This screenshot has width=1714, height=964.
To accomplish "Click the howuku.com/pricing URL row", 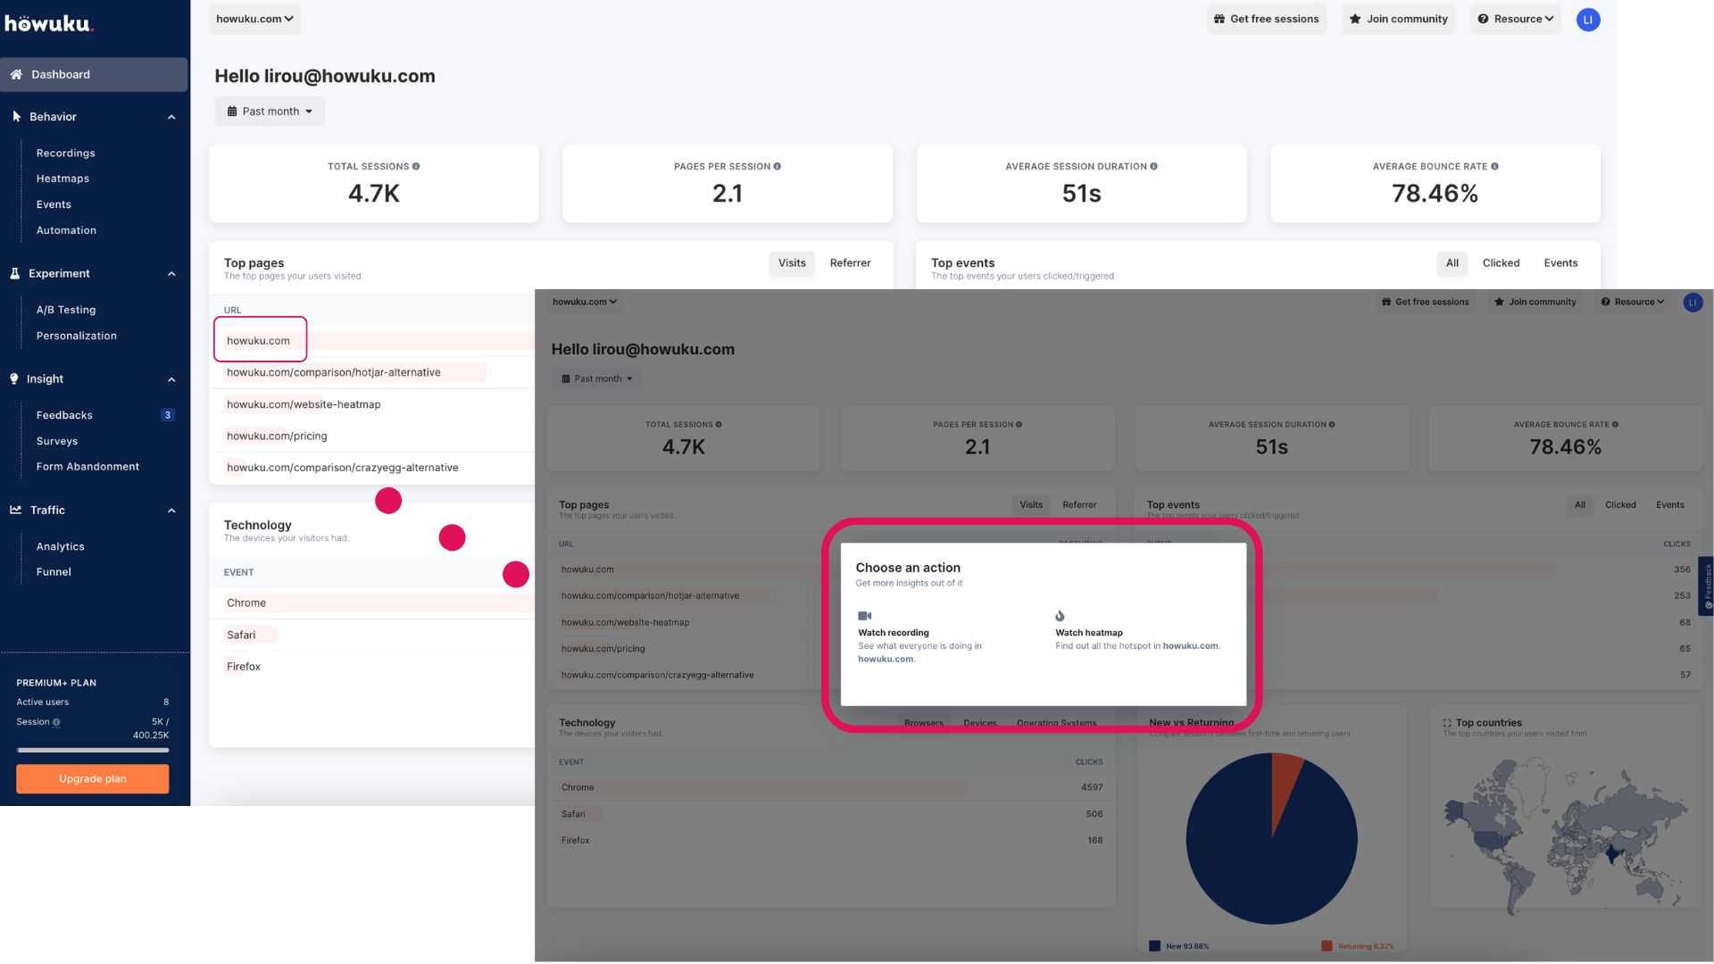I will [277, 436].
